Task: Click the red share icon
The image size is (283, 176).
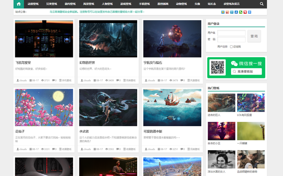Action: [x=245, y=12]
